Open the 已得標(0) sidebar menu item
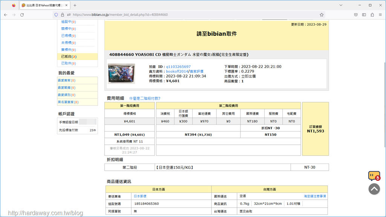386x217 pixels. (69, 36)
